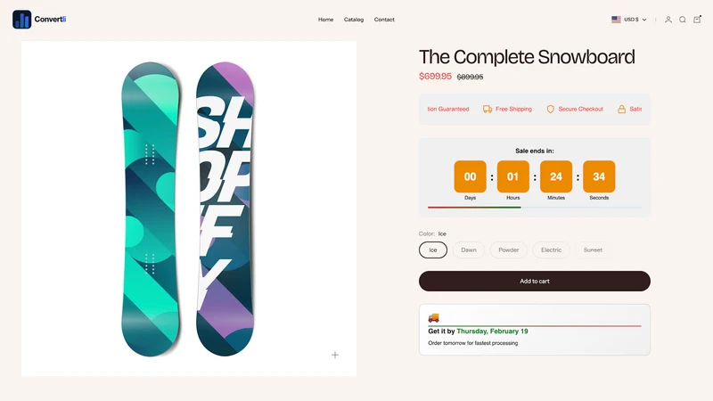713x401 pixels.
Task: Click the Convertli logo
Action: pos(39,19)
